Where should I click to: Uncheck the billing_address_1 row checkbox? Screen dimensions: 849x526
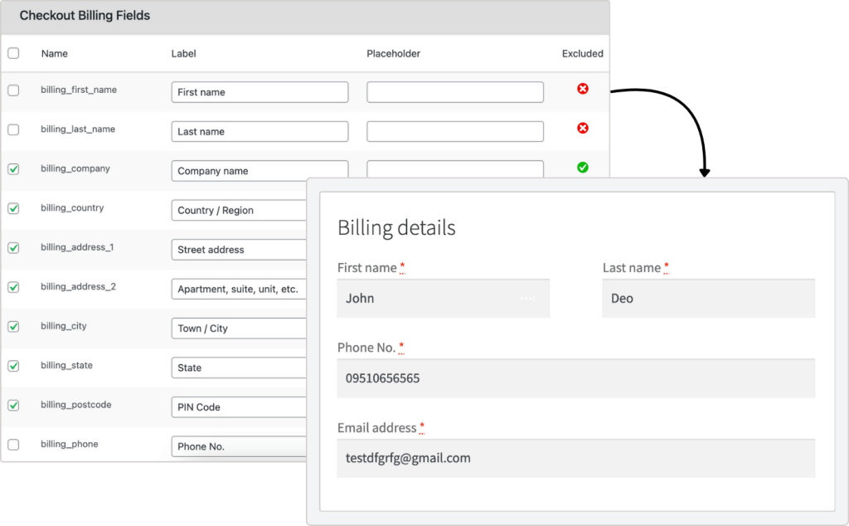coord(13,247)
